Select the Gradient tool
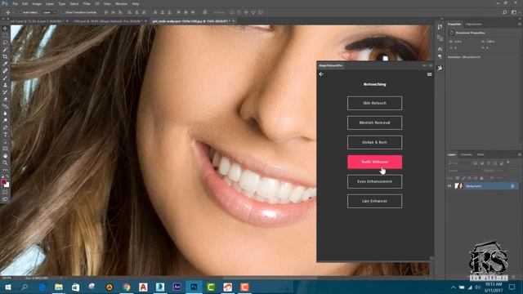Screen dimensions: 523x294 coord(5,106)
